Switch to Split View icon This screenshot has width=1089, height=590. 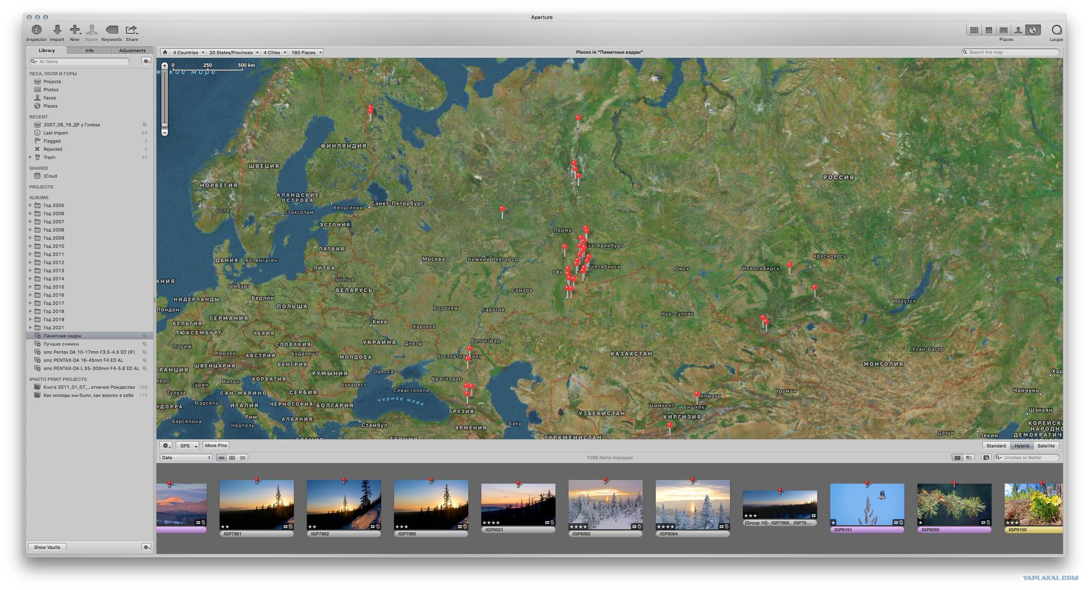(x=989, y=30)
